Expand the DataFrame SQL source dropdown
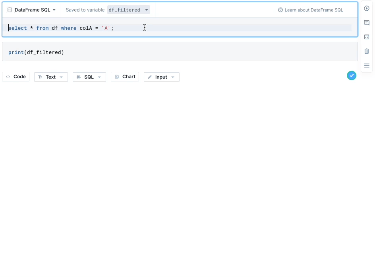This screenshot has height=278, width=375. [31, 10]
